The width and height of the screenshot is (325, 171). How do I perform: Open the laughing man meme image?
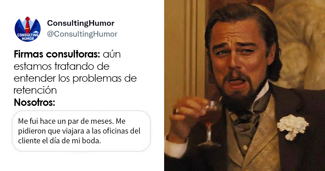(245, 85)
